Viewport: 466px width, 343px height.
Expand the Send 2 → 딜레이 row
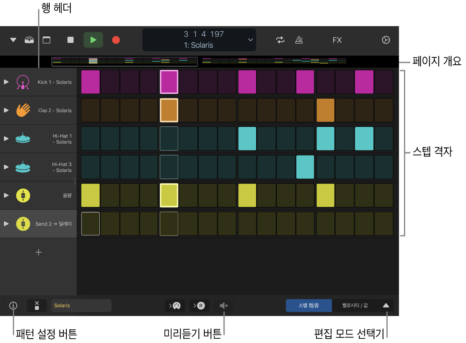click(6, 224)
